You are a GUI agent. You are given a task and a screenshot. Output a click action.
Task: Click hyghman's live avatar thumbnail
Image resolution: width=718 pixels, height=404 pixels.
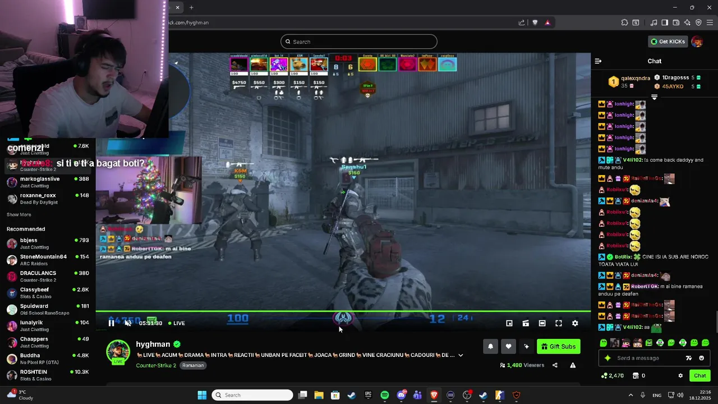[x=118, y=352]
